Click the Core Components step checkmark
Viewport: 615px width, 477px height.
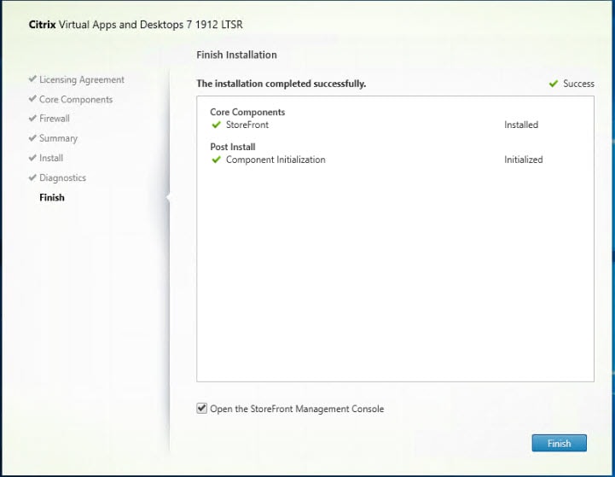tap(32, 99)
